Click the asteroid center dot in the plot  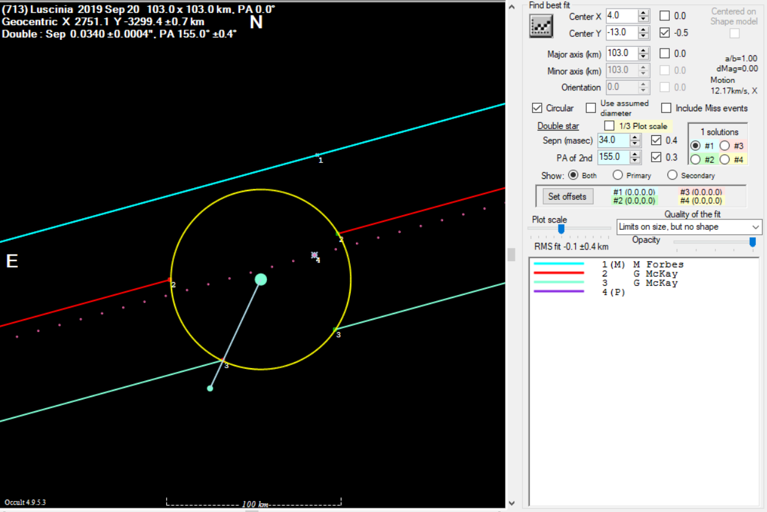coord(261,280)
